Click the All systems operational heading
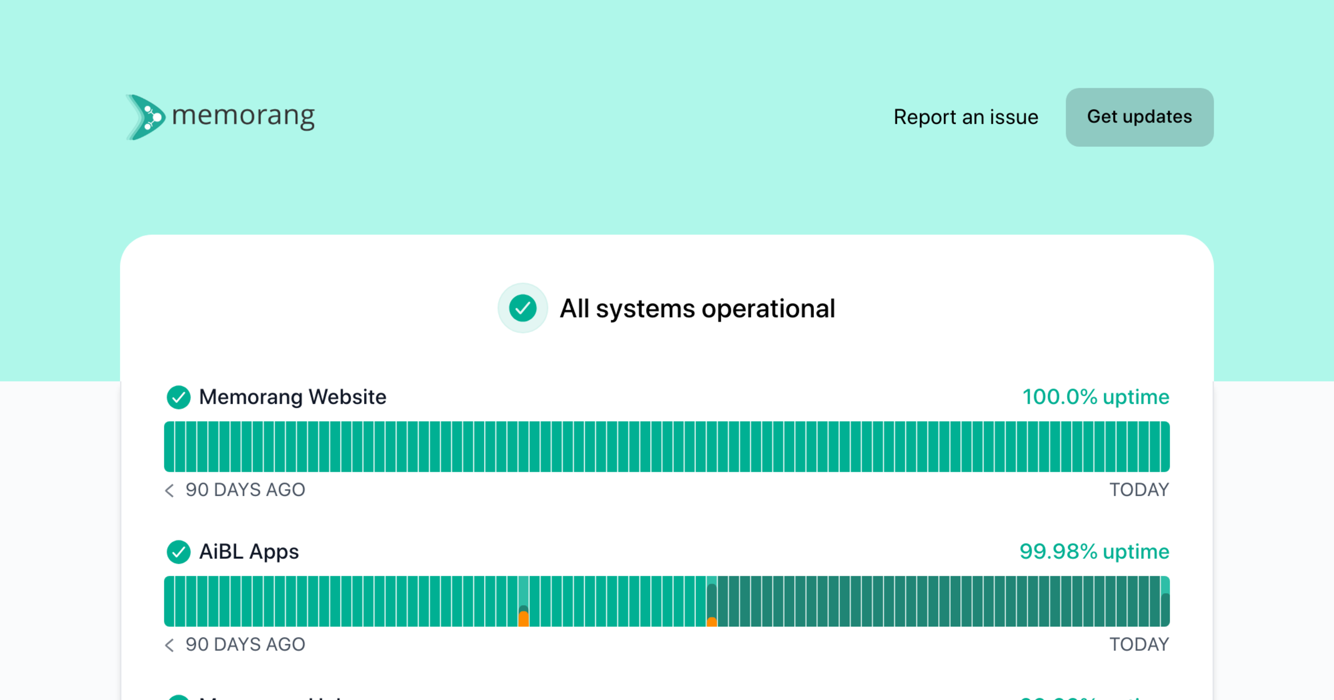 tap(697, 309)
